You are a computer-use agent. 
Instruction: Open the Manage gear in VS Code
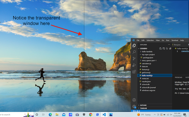pyautogui.click(x=134, y=107)
